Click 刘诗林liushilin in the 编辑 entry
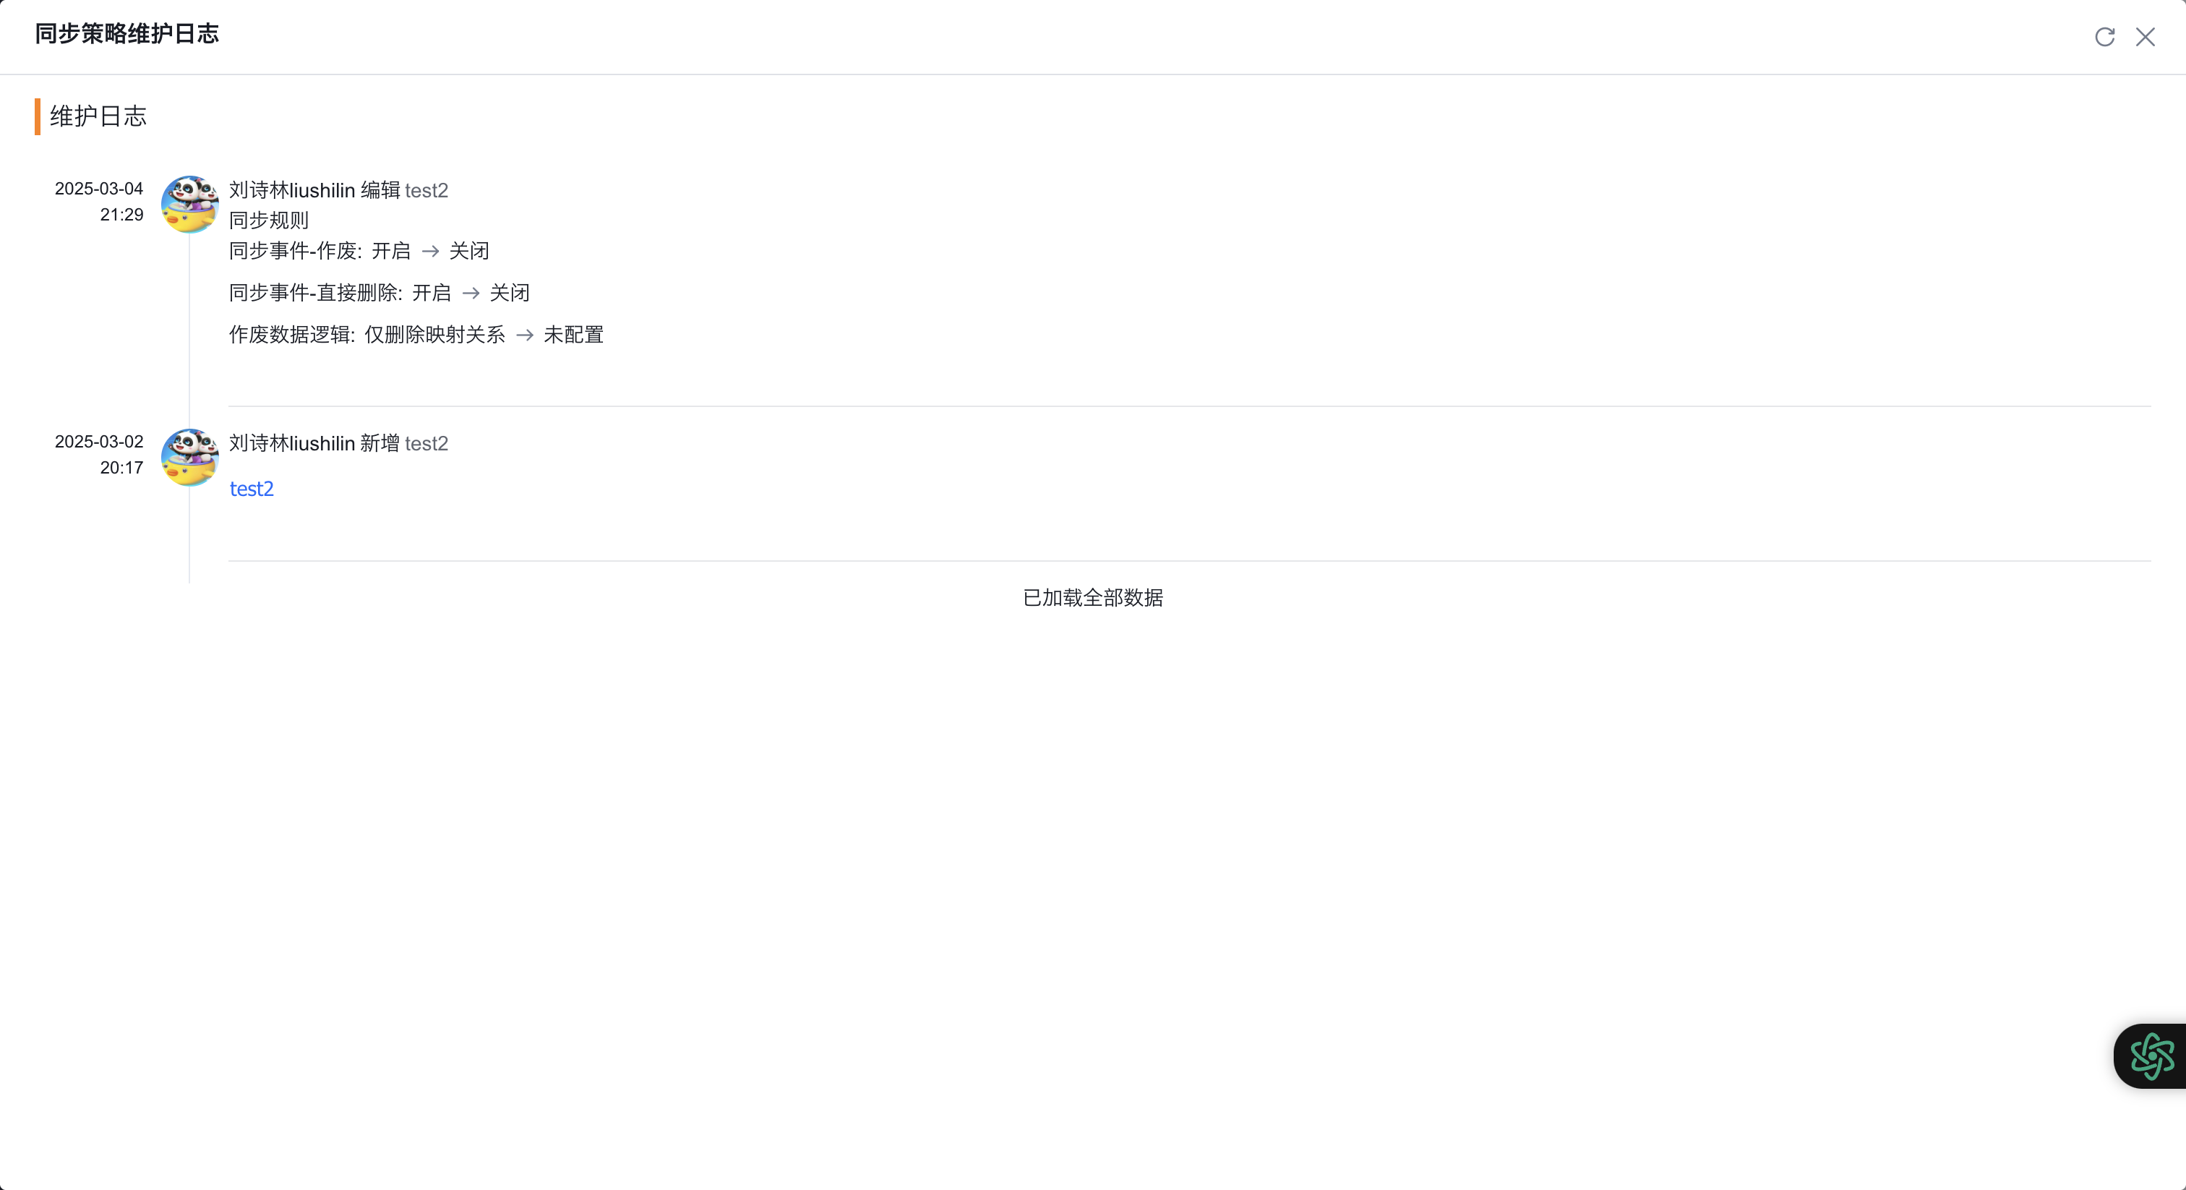This screenshot has width=2186, height=1190. (292, 190)
